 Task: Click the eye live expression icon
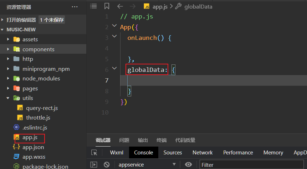tap(189, 164)
